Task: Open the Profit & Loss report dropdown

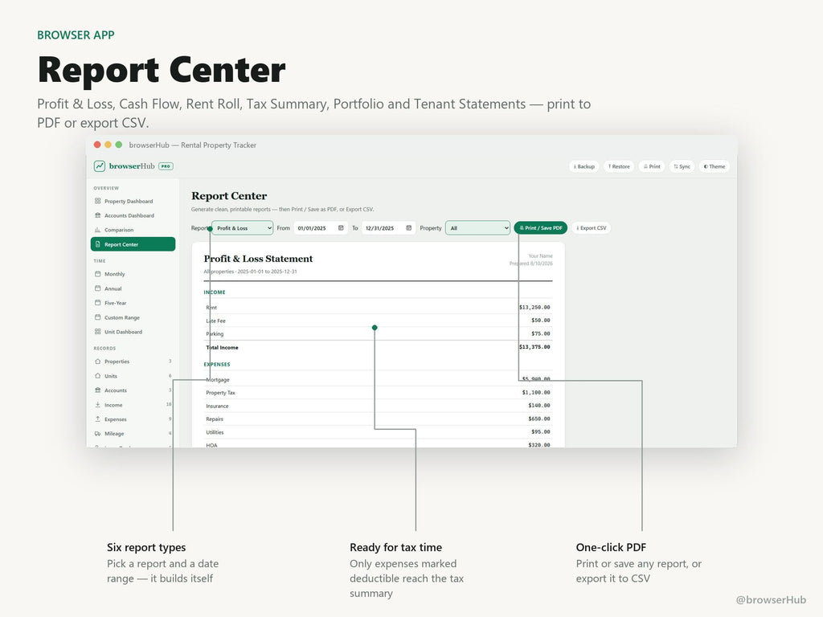Action: (x=243, y=228)
